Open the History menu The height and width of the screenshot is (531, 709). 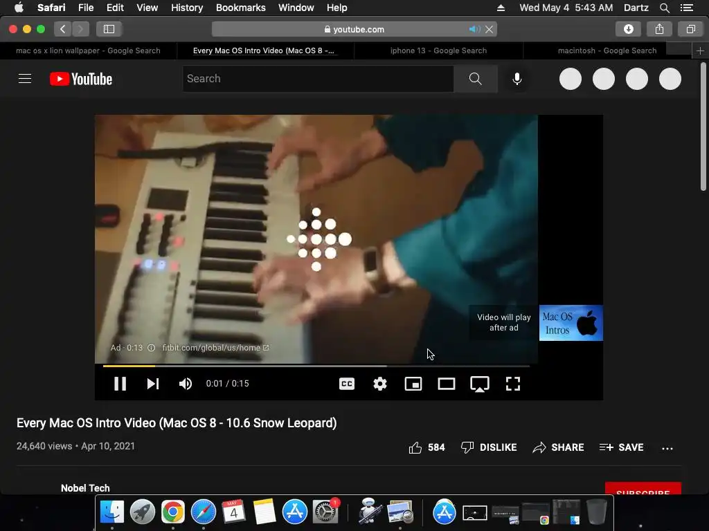[187, 8]
